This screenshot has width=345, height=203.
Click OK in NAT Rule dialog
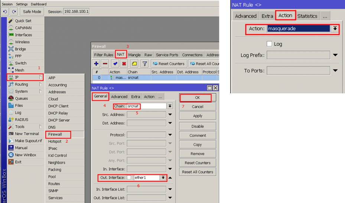197,97
